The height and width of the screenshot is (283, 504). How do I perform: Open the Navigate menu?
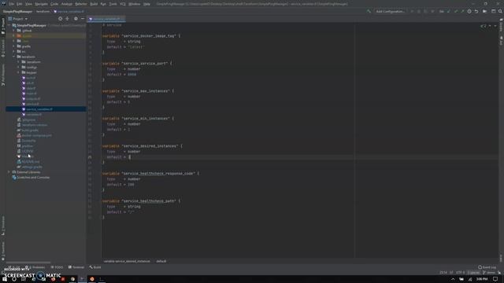click(x=41, y=4)
